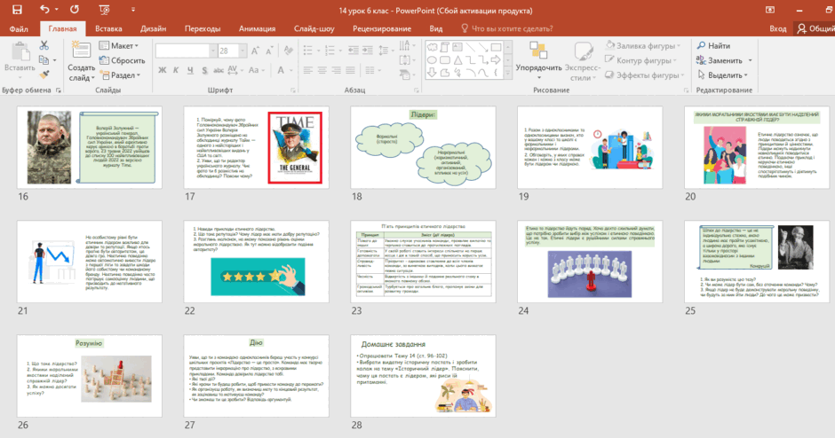The width and height of the screenshot is (835, 438).
Task: Click the numbered list icon
Action: [330, 51]
